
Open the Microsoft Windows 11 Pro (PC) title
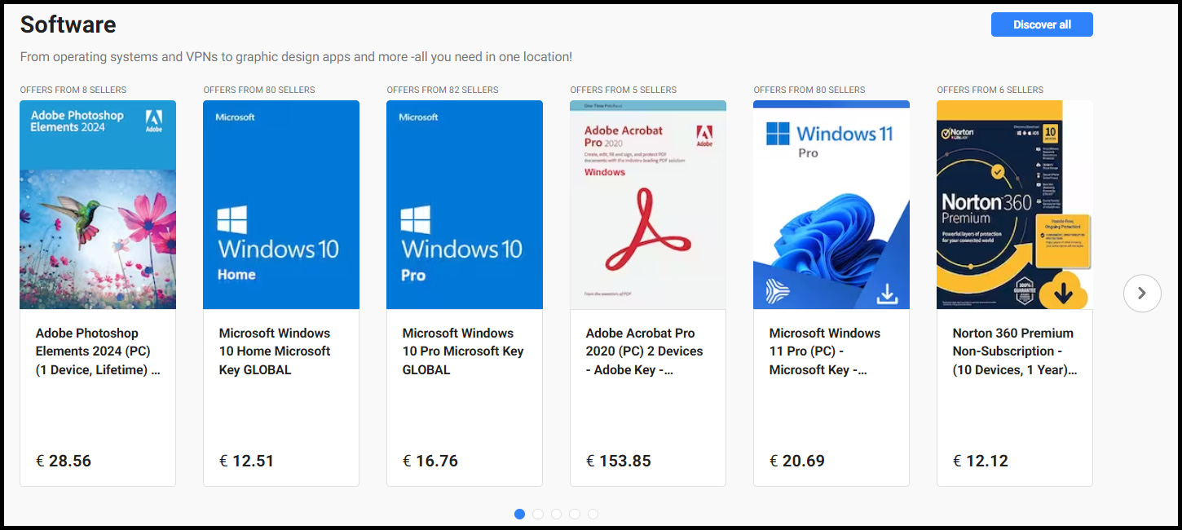825,351
